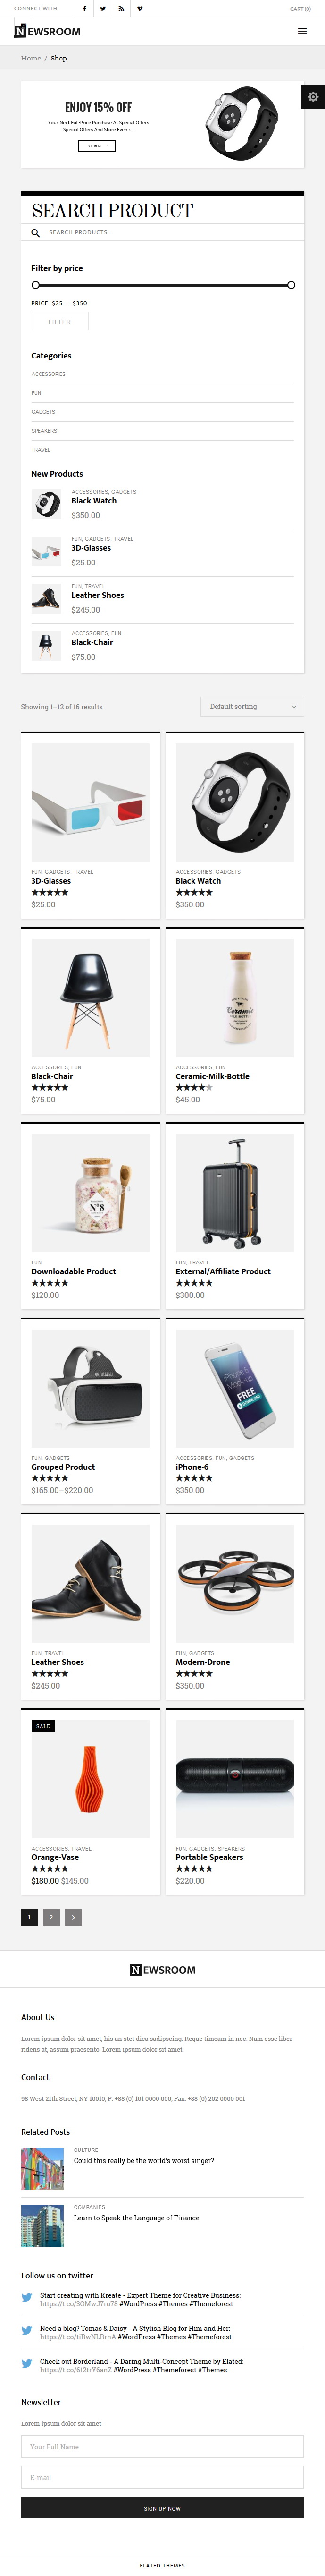Open the settings gear panel
This screenshot has height=2576, width=325.
click(x=313, y=97)
